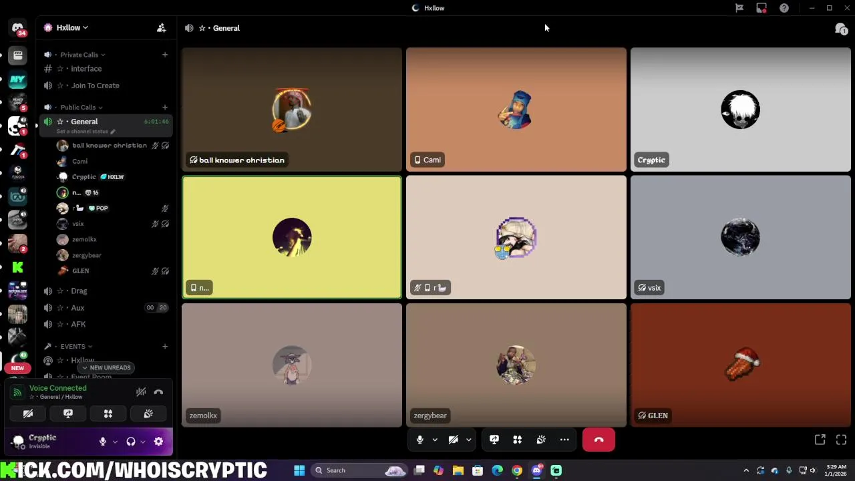Open output device arrow beside user panel headphones
The image size is (855, 481).
click(143, 442)
